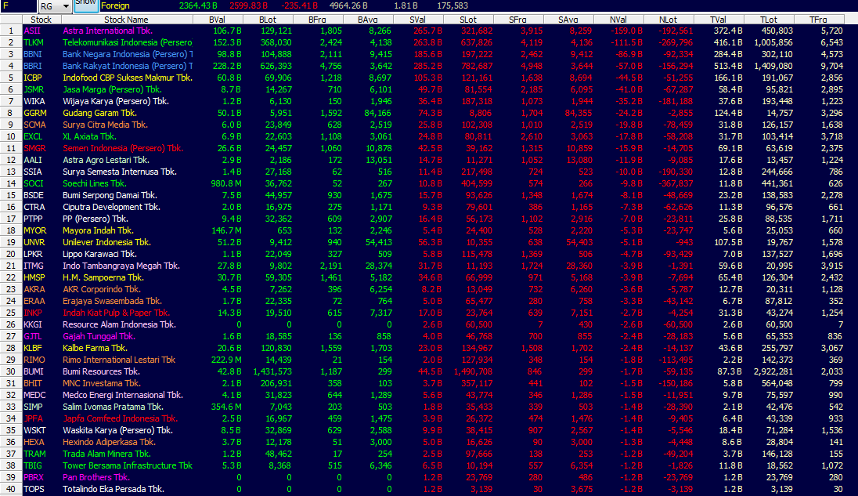Viewport: 858px width, 496px height.
Task: Click the SVal column header
Action: (x=418, y=20)
